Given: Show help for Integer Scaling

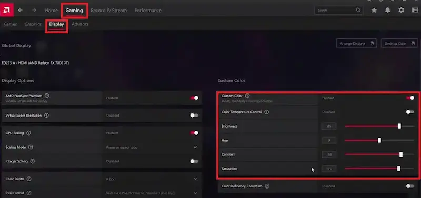Looking at the screenshot, I should pyautogui.click(x=33, y=161).
